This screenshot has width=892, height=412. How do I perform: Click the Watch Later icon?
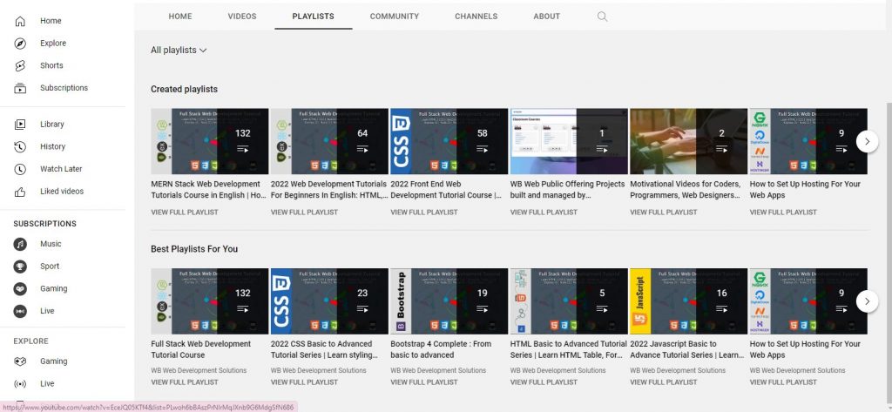click(x=20, y=169)
